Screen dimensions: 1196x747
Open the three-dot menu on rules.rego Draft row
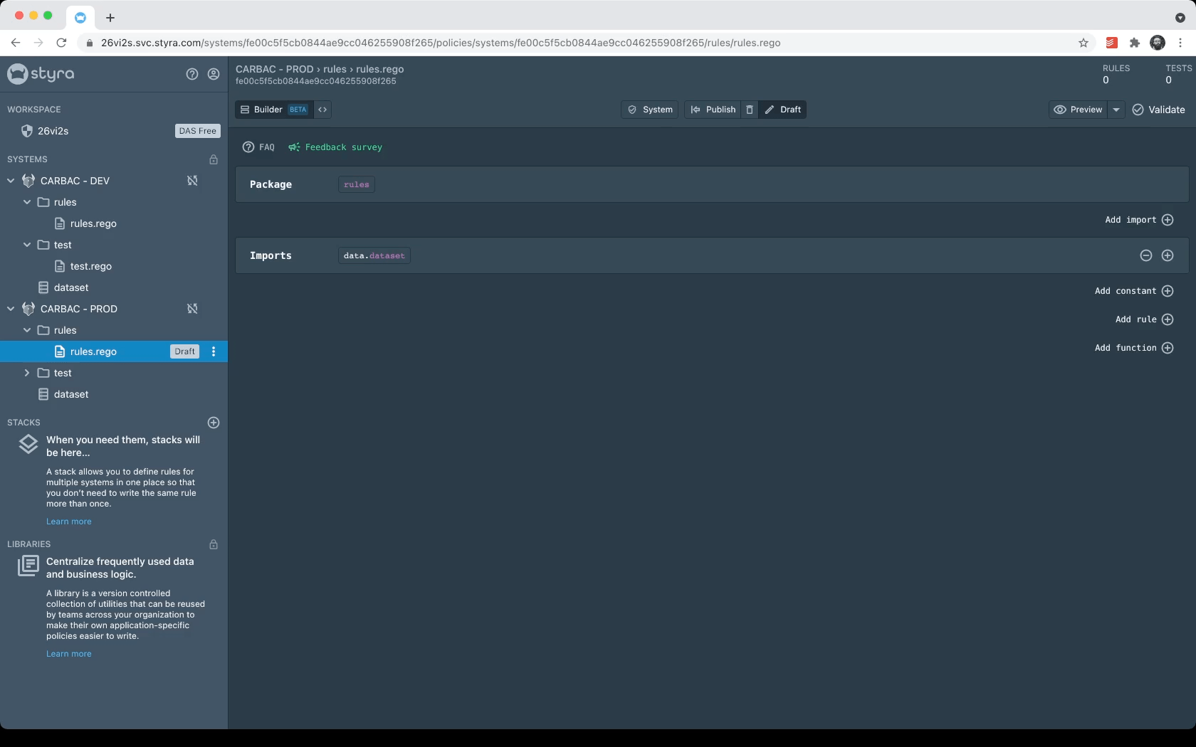click(214, 351)
